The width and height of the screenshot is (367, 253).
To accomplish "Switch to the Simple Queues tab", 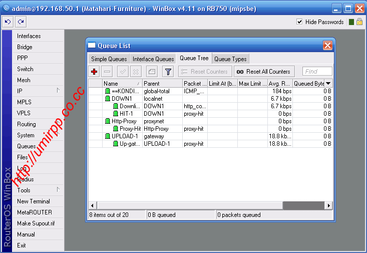I will pyautogui.click(x=109, y=59).
